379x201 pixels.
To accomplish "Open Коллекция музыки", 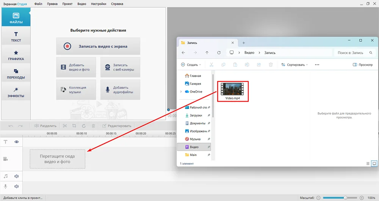I will point(76,90).
